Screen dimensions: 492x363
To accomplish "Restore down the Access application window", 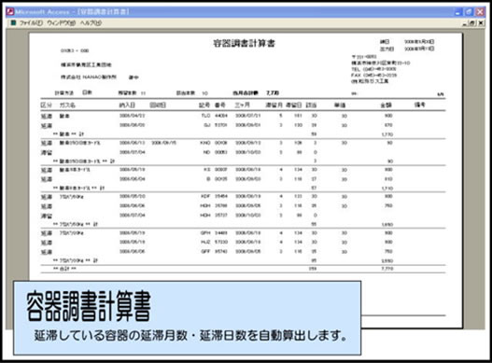I will click(469, 12).
